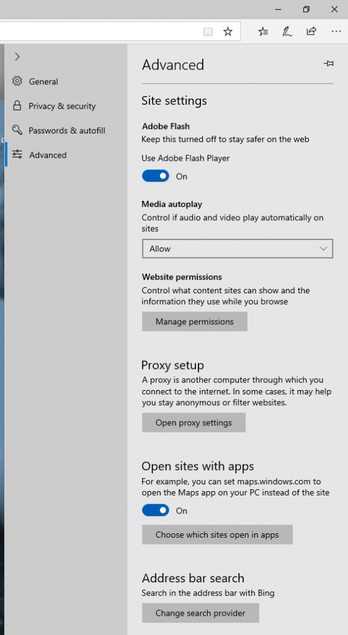Collapse settings menu with chevron arrow
Image resolution: width=348 pixels, height=635 pixels.
[x=17, y=56]
